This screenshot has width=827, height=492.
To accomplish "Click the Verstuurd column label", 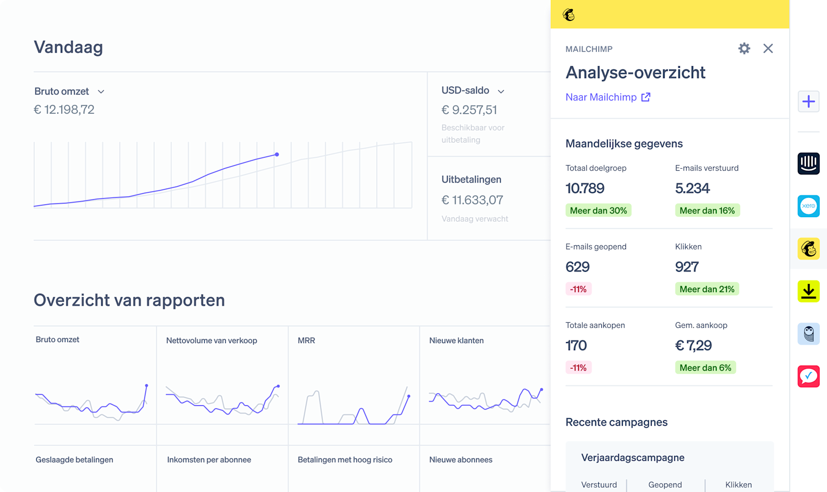I will point(599,485).
